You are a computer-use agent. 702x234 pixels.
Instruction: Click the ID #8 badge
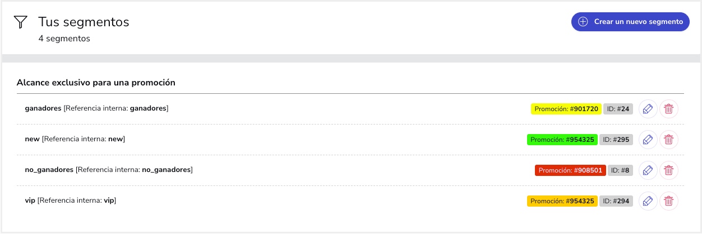tap(620, 170)
